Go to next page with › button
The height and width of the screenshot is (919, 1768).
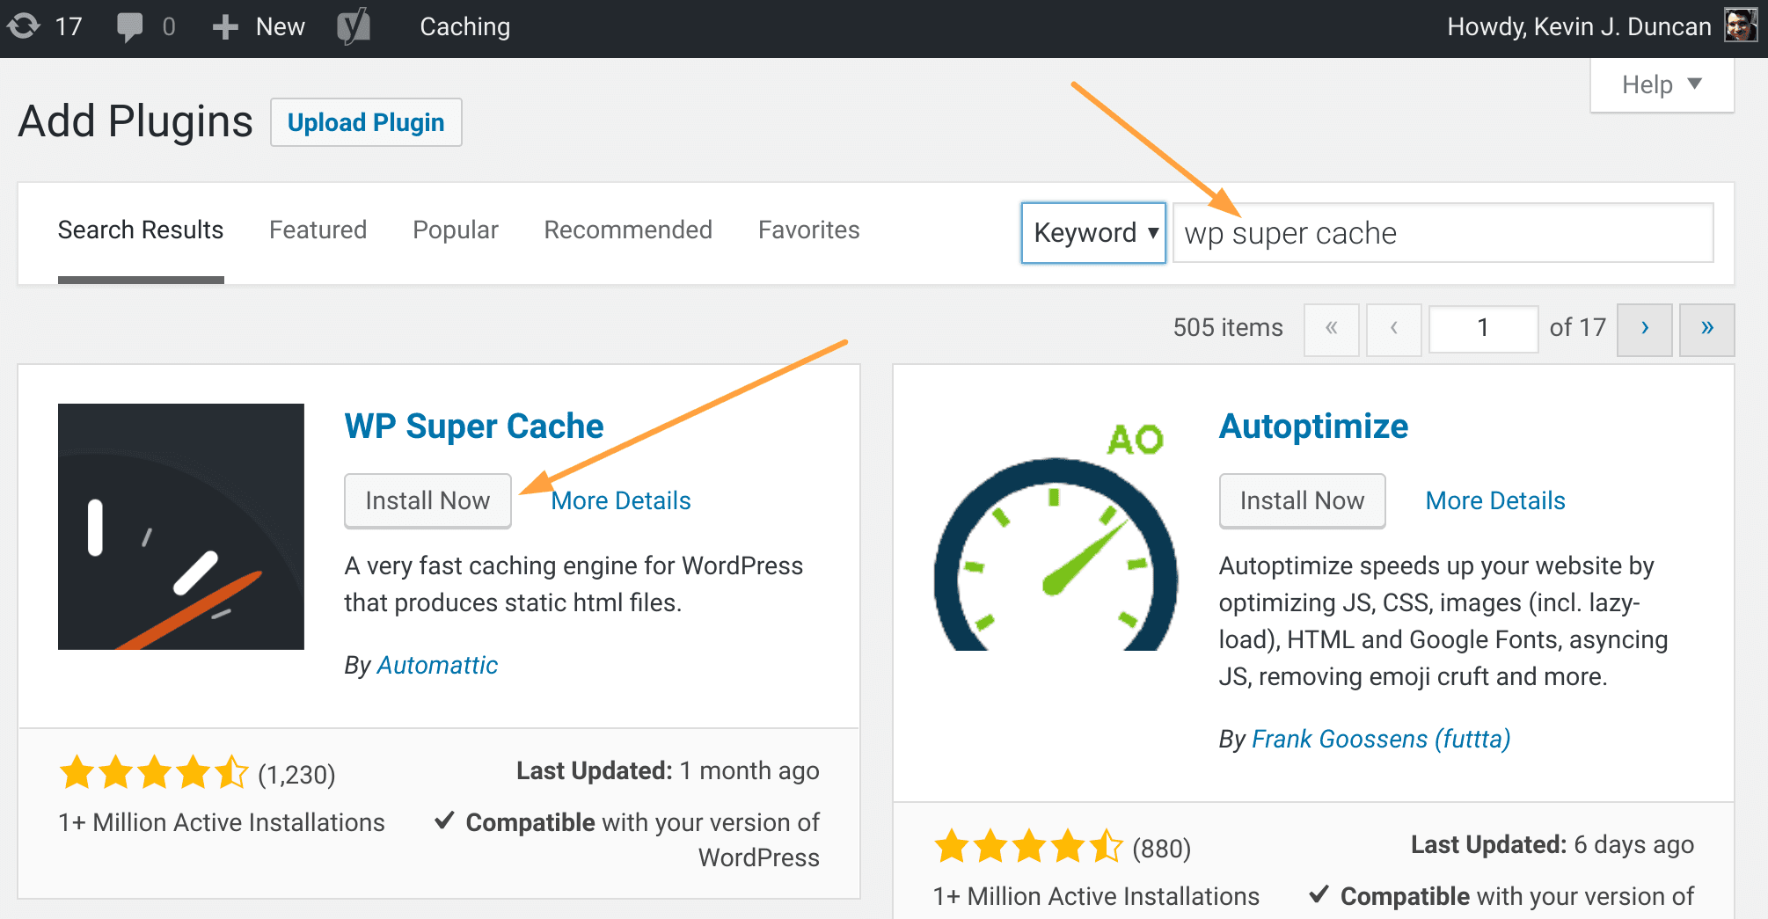tap(1645, 329)
